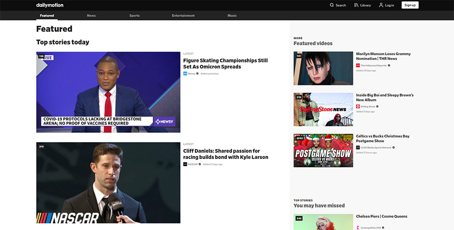This screenshot has width=454, height=230.
Task: Open Figure Skating Championships story title
Action: coord(225,64)
